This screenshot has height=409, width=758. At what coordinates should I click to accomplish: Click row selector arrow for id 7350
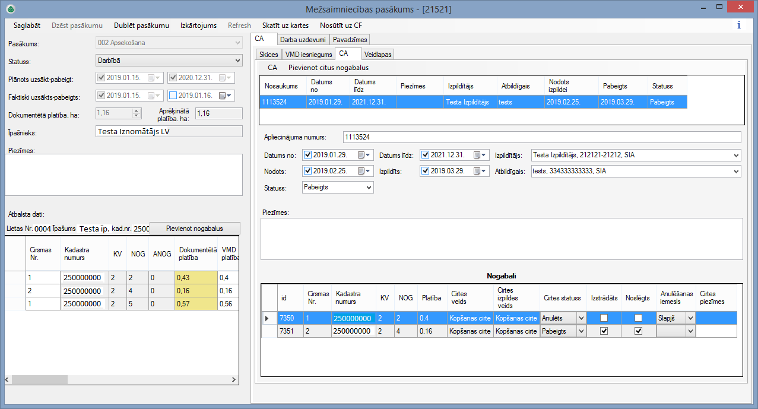(267, 318)
